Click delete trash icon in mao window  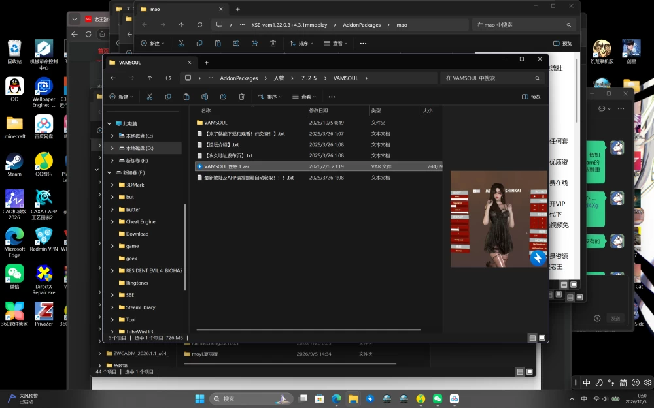(273, 43)
